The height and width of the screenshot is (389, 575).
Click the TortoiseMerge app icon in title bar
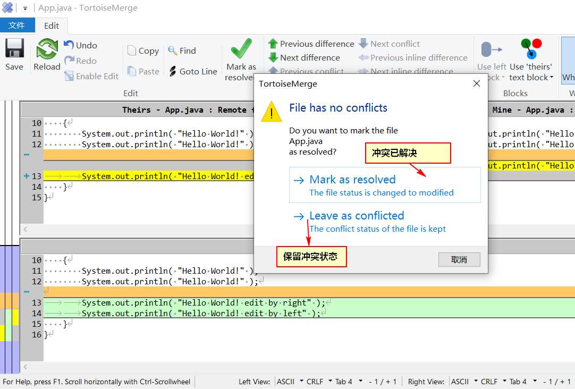tap(7, 7)
